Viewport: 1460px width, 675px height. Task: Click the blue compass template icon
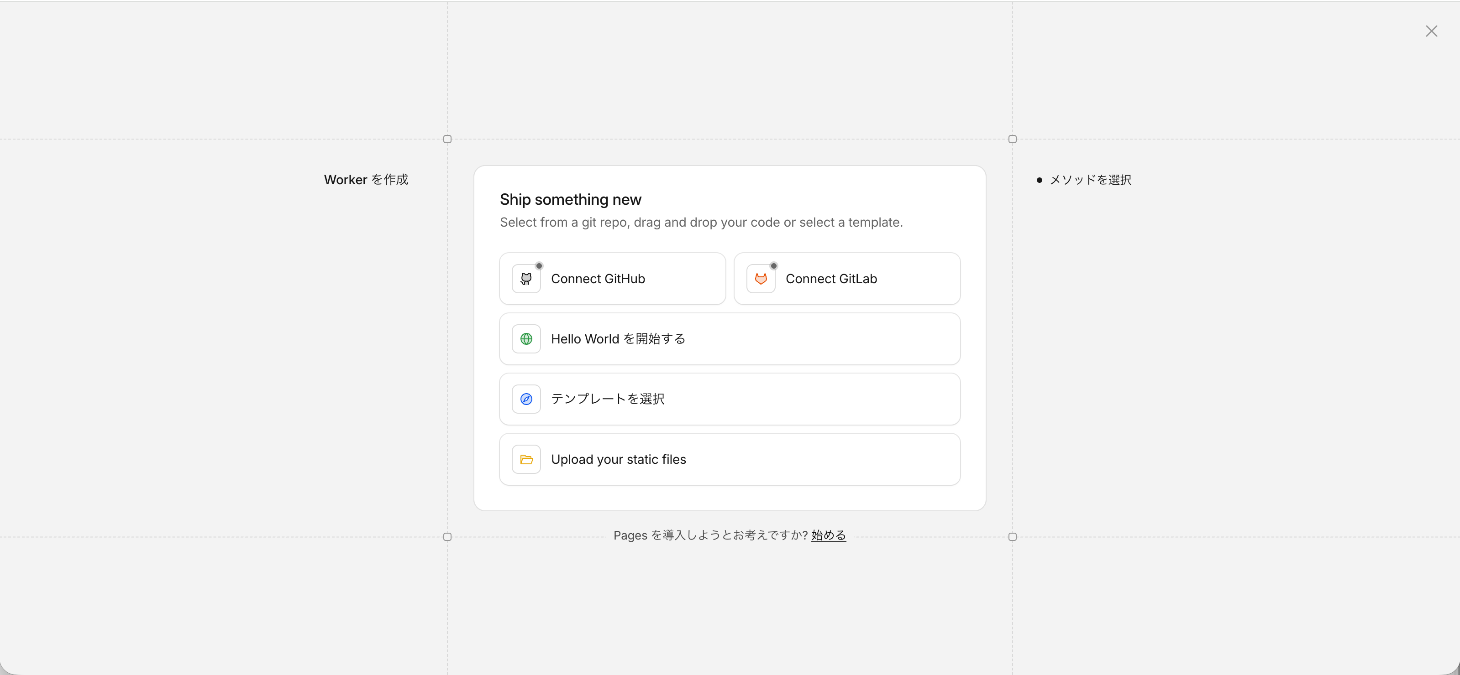(x=526, y=399)
